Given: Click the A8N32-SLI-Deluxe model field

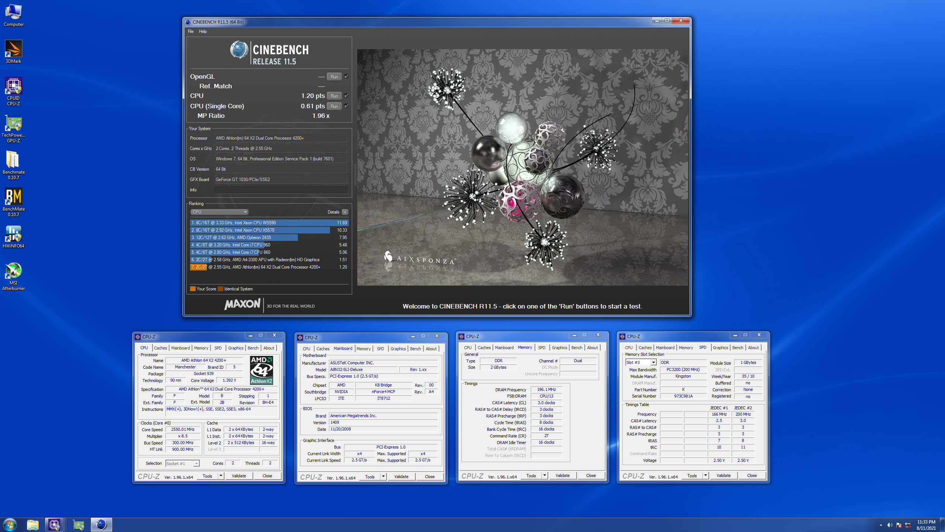Looking at the screenshot, I should coord(364,369).
